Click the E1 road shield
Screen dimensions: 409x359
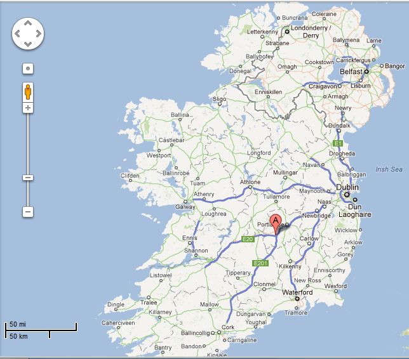pyautogui.click(x=339, y=144)
